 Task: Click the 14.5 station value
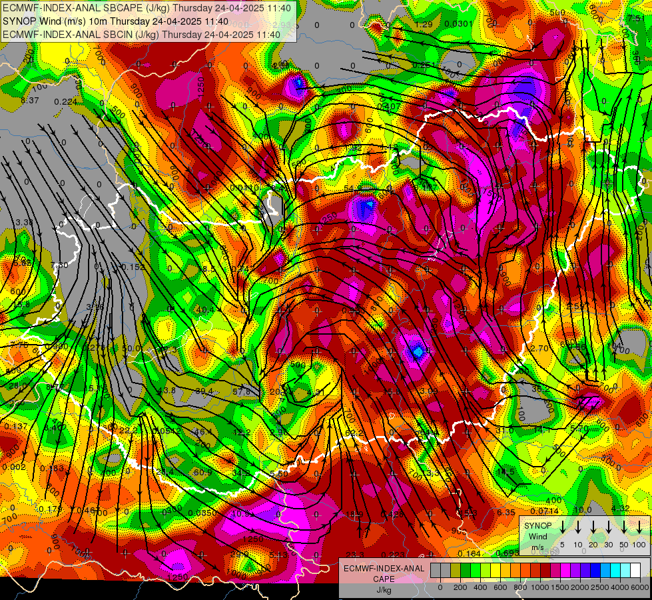(x=505, y=472)
